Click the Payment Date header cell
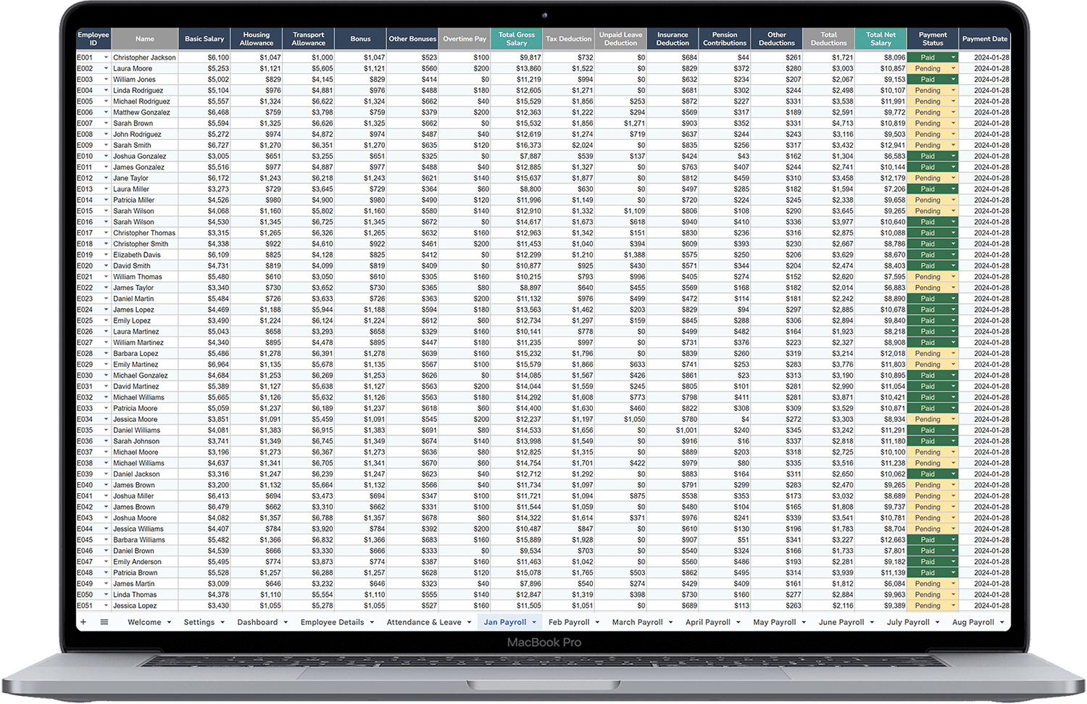The width and height of the screenshot is (1087, 704). tap(986, 38)
